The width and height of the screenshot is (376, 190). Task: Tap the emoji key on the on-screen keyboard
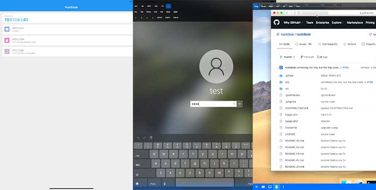(137, 183)
